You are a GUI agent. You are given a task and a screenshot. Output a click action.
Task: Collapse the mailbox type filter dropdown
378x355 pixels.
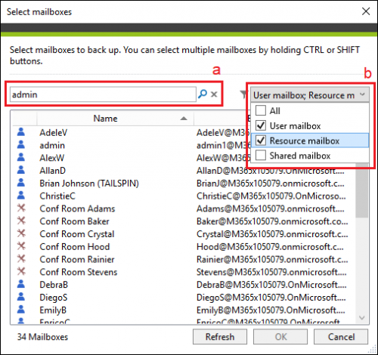click(x=362, y=94)
